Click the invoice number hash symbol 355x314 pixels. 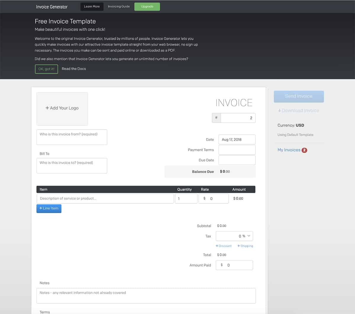216,118
